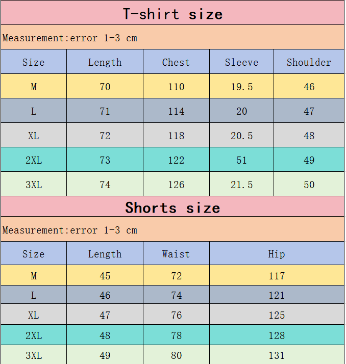
Task: Click the hip value 117 cell
Action: [277, 276]
